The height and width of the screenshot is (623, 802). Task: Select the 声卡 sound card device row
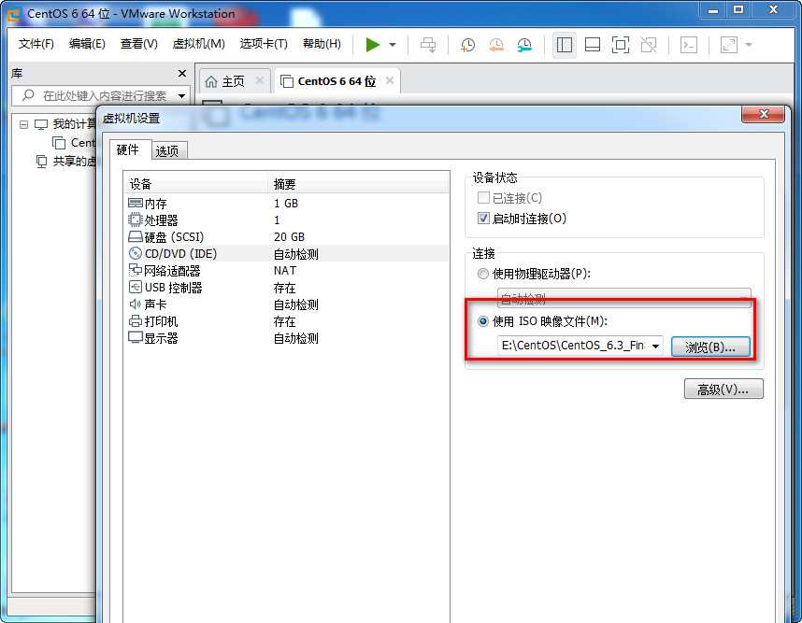pyautogui.click(x=286, y=304)
